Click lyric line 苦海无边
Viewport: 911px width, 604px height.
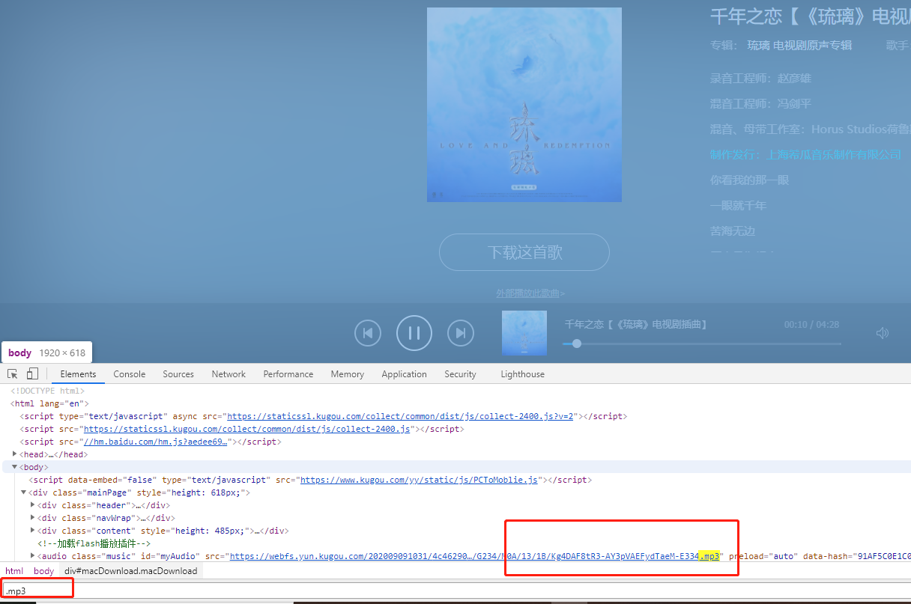pyautogui.click(x=732, y=231)
